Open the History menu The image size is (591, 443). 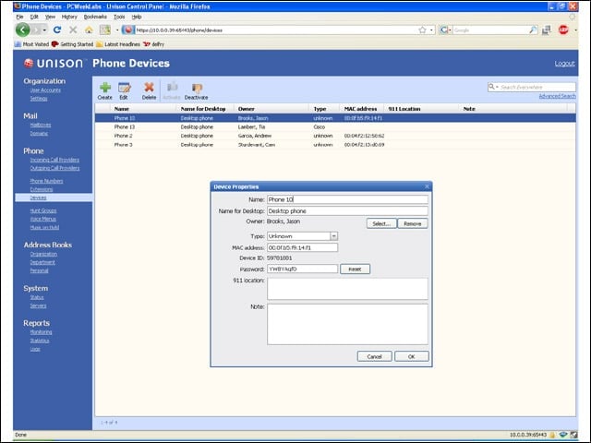click(69, 17)
